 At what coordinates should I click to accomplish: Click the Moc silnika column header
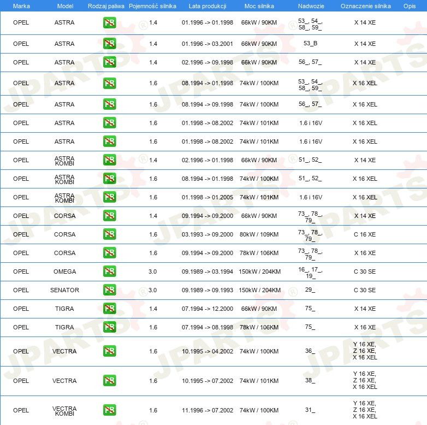tap(259, 6)
